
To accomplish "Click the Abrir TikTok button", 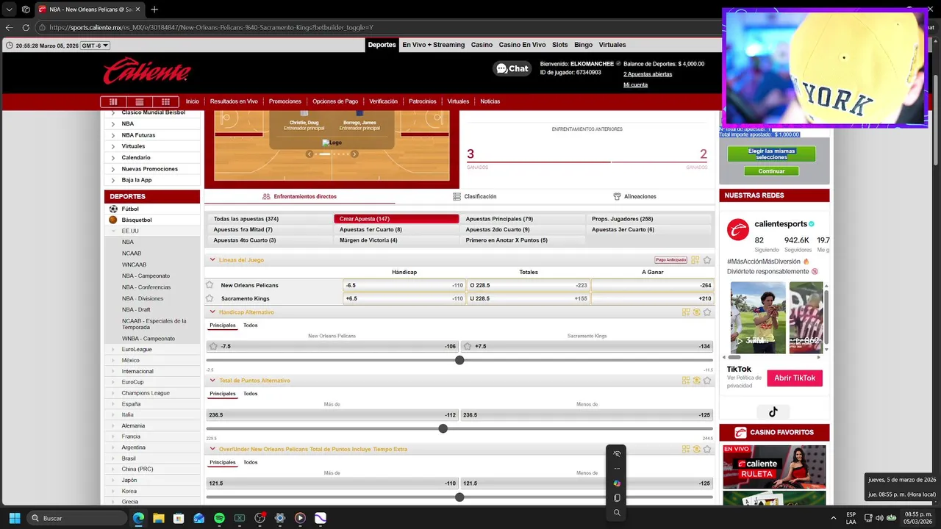I will click(x=795, y=378).
